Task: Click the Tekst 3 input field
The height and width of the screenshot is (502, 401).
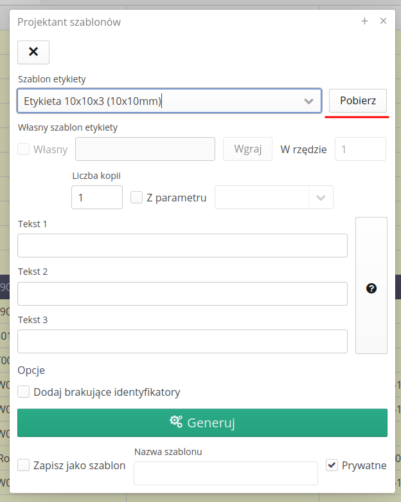Action: (183, 341)
